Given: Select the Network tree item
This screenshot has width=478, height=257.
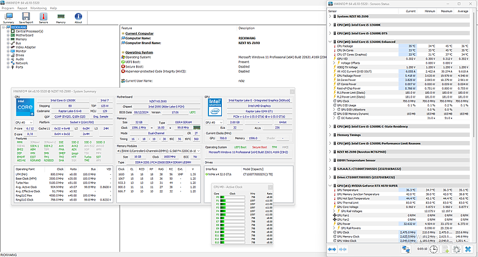Looking at the screenshot, I should tap(21, 63).
